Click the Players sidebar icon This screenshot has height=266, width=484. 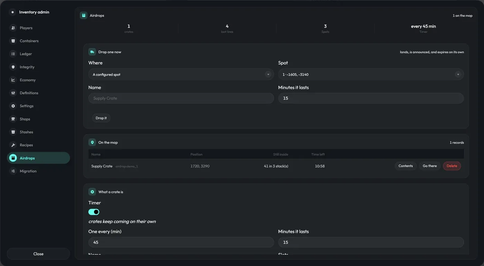pyautogui.click(x=13, y=28)
